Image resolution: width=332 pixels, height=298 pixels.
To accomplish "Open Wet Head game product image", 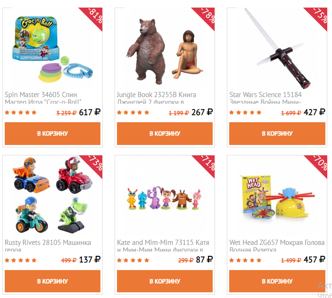I will coord(277,197).
